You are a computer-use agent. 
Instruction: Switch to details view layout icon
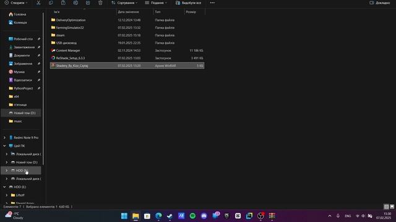point(386,207)
